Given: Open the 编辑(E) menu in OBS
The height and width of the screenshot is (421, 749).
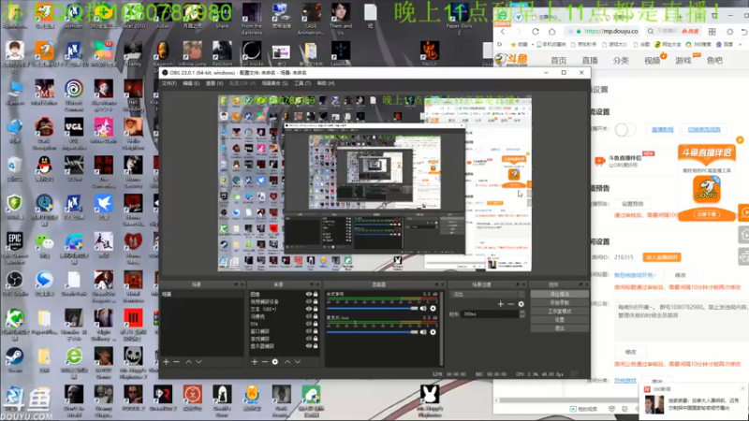Looking at the screenshot, I should point(191,83).
